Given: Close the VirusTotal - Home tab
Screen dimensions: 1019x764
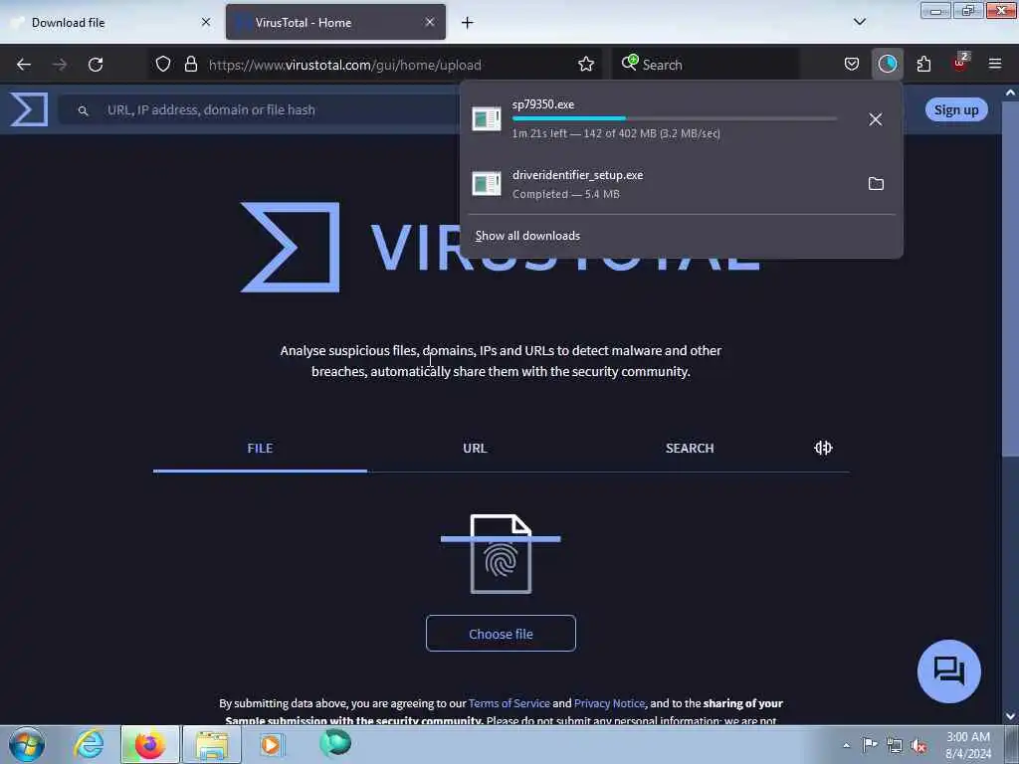Looking at the screenshot, I should pyautogui.click(x=430, y=22).
